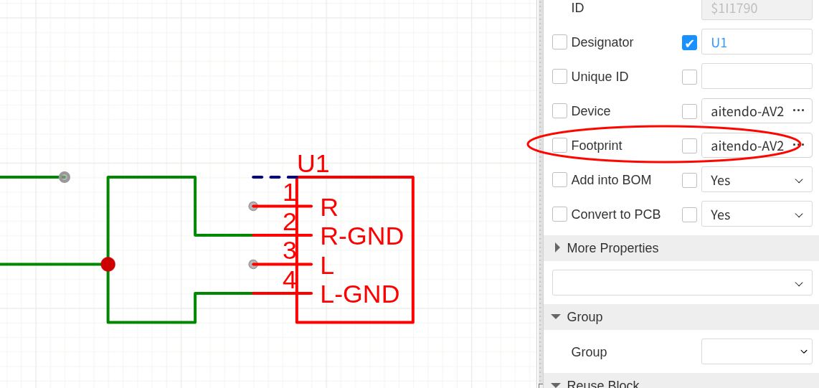Image resolution: width=819 pixels, height=388 pixels.
Task: Open the Add into BOM Yes dropdown
Action: 757,180
